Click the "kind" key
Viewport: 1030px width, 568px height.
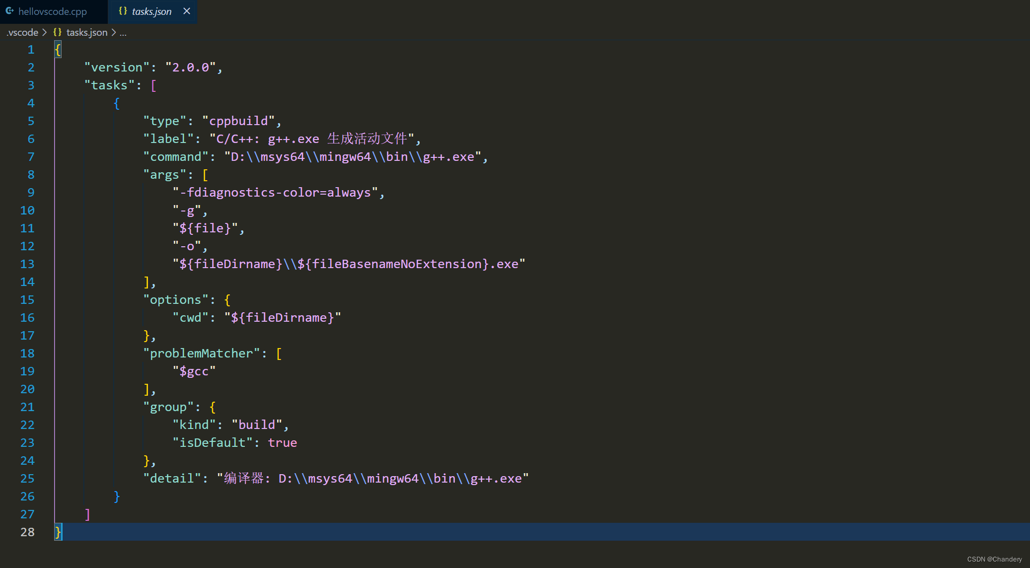194,425
